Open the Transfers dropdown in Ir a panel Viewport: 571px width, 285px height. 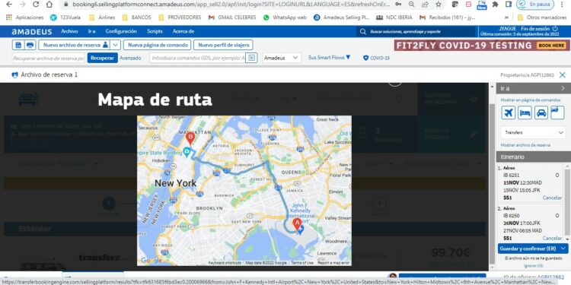coord(533,133)
